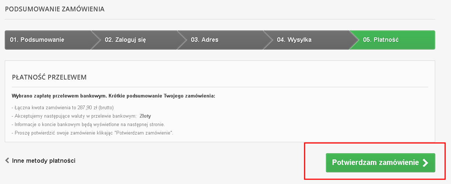Click the bold Wybrano zapłatę przelewem bankowym text
The width and height of the screenshot is (451, 184).
tap(113, 96)
